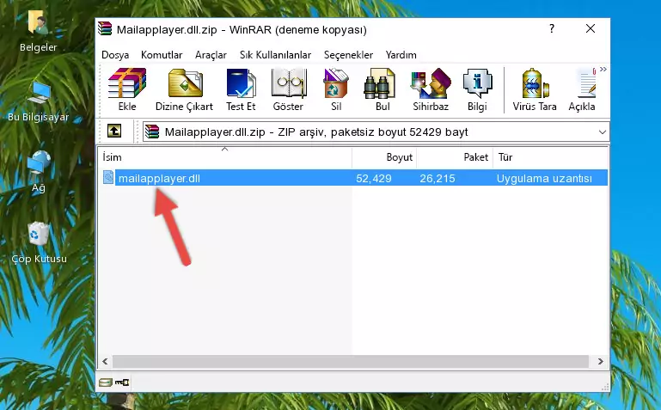This screenshot has height=410, width=661.
Task: Select the Belgeler desktop icon
Action: tap(38, 31)
